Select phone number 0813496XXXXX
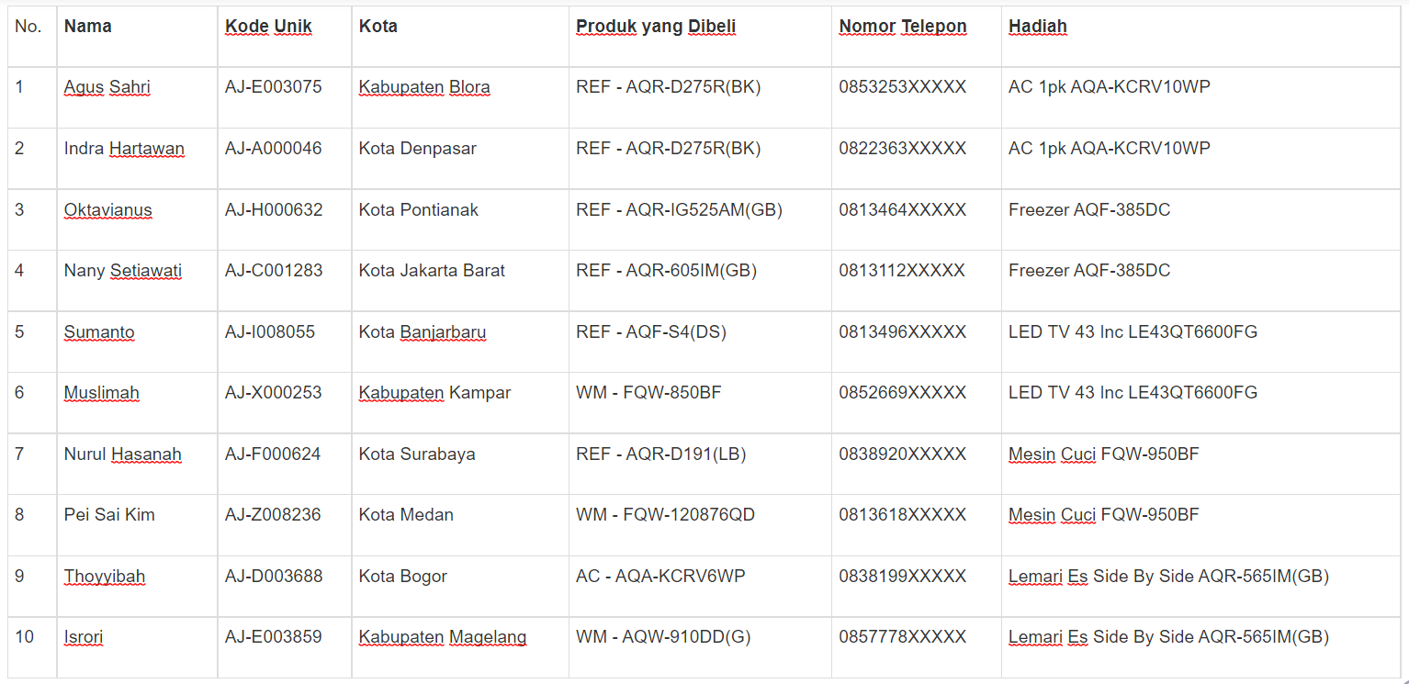This screenshot has height=684, width=1409. (x=902, y=332)
